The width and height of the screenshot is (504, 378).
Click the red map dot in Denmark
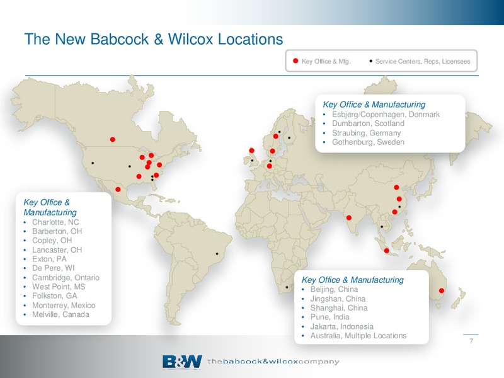(273, 151)
